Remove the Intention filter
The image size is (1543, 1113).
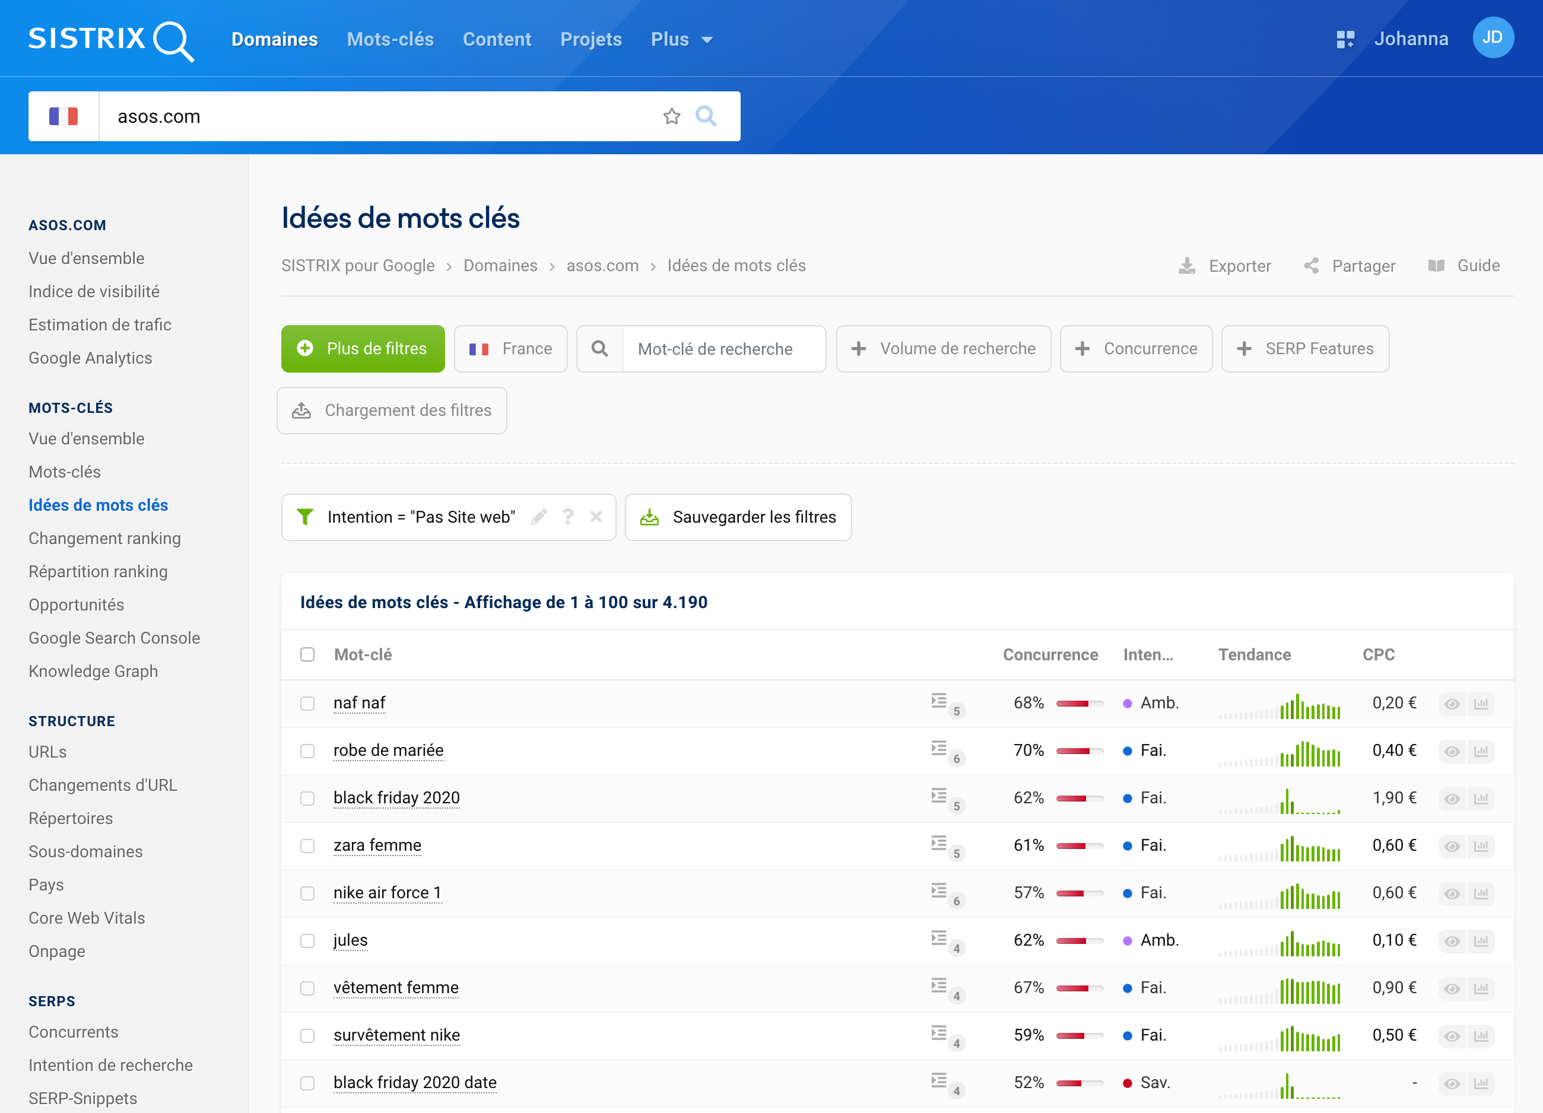point(596,517)
